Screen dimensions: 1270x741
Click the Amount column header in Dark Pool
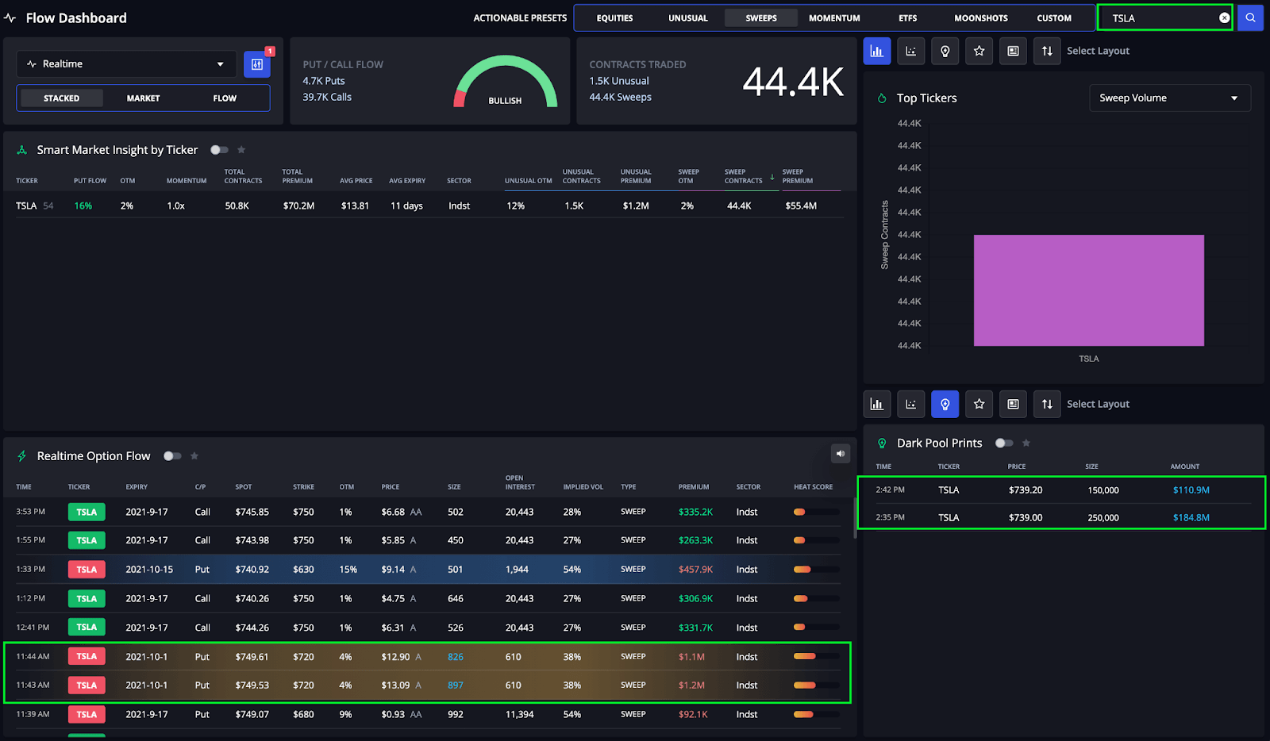click(x=1185, y=466)
